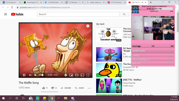Switch to the Twitter Notifications tab
Viewport: 179px width, 101px height.
[x=54, y=3]
